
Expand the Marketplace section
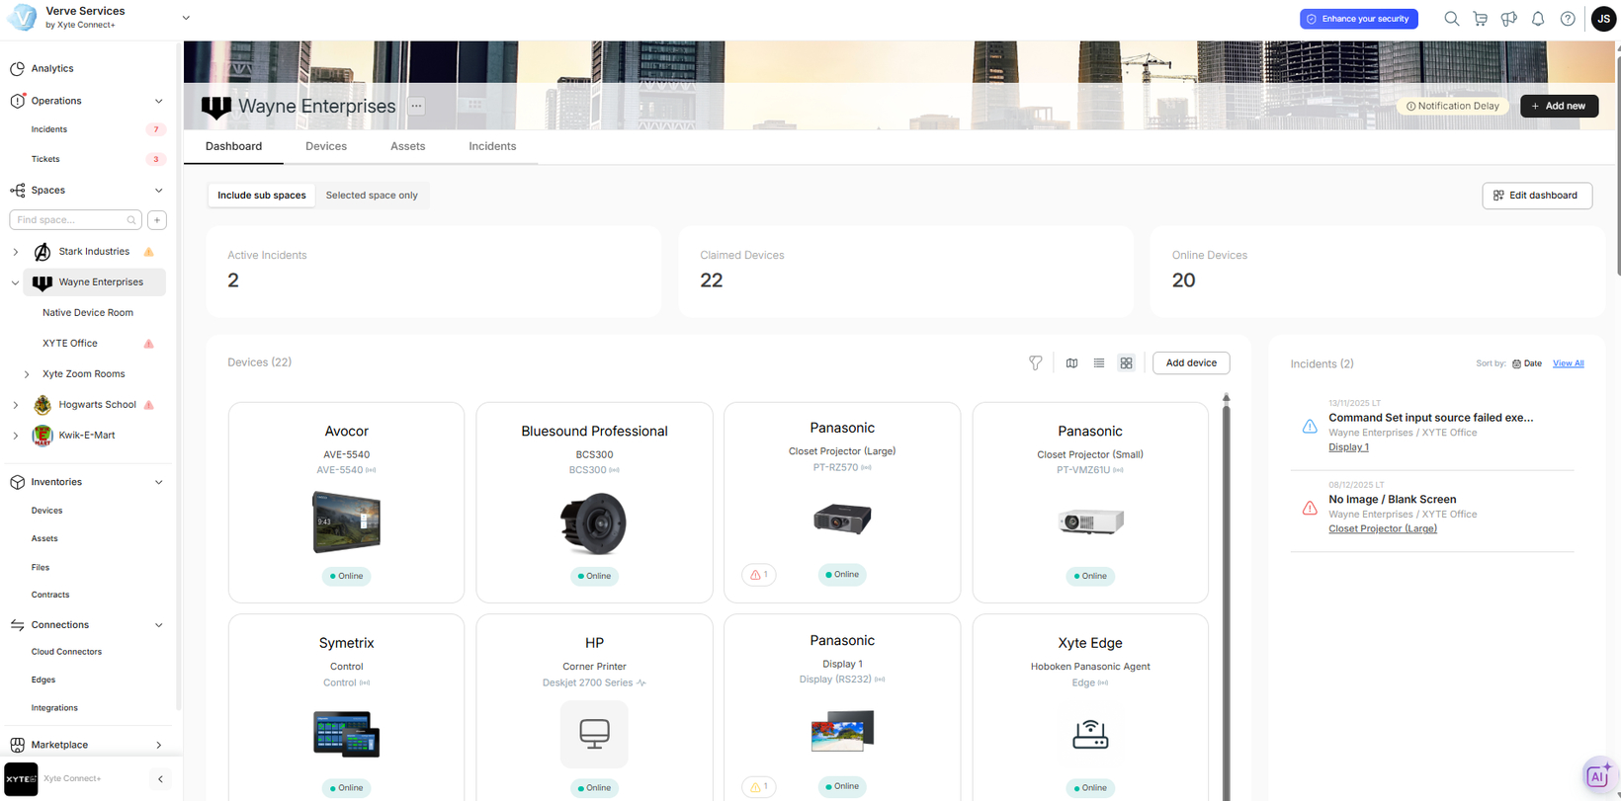point(158,745)
